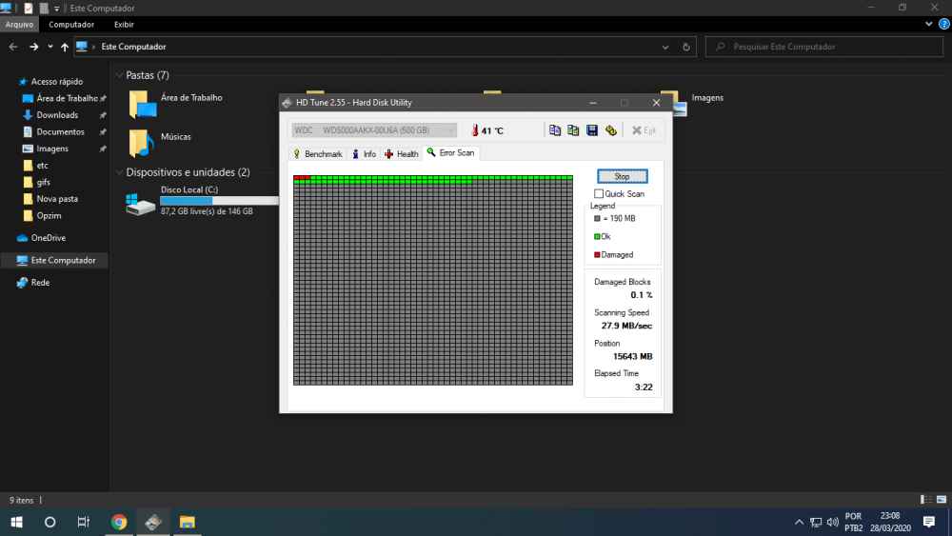
Task: Open Task View on the taskbar
Action: click(84, 522)
